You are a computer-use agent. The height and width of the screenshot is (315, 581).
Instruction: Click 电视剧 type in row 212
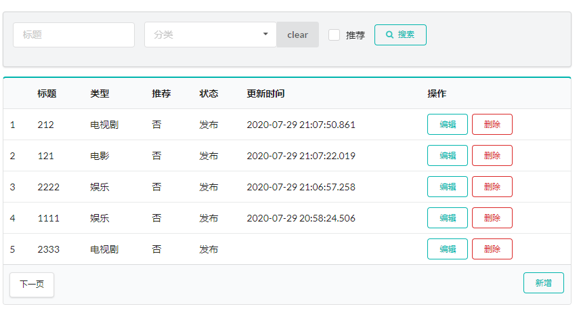coord(104,125)
